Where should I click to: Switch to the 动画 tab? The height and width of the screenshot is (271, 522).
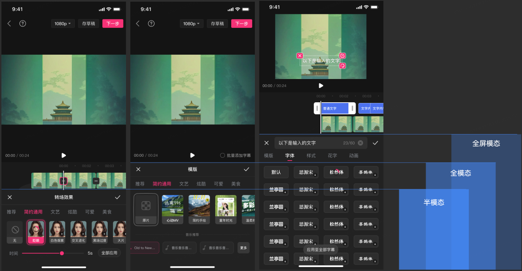[x=353, y=156]
